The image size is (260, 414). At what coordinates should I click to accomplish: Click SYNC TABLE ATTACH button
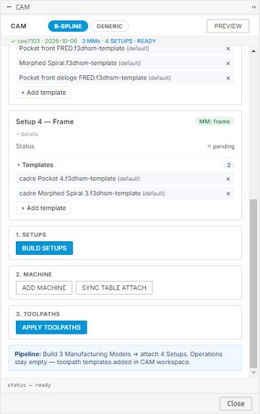tap(114, 287)
